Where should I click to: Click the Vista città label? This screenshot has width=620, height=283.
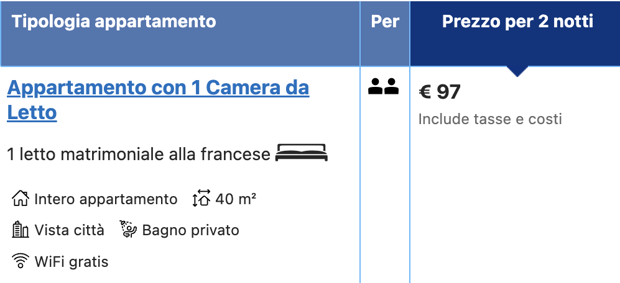pos(70,230)
